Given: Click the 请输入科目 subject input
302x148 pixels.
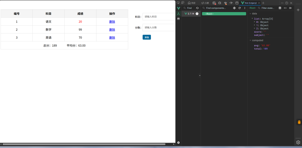Looking at the screenshot, I should tap(159, 17).
